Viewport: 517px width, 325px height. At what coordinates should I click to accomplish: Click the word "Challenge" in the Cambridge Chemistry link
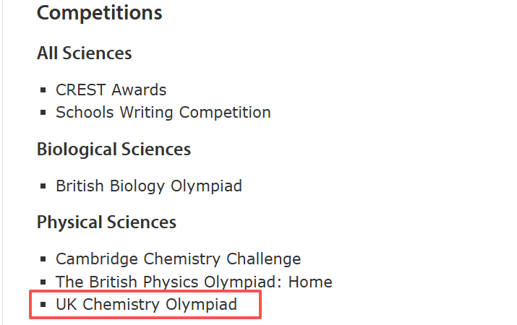pyautogui.click(x=264, y=259)
